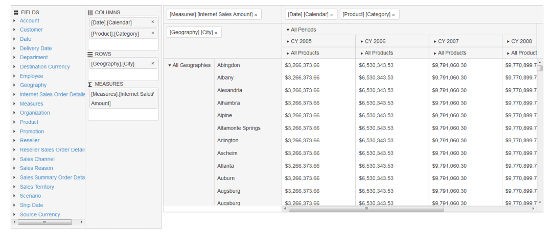Click the Abingdon CY 2005 sales cell

[302, 65]
